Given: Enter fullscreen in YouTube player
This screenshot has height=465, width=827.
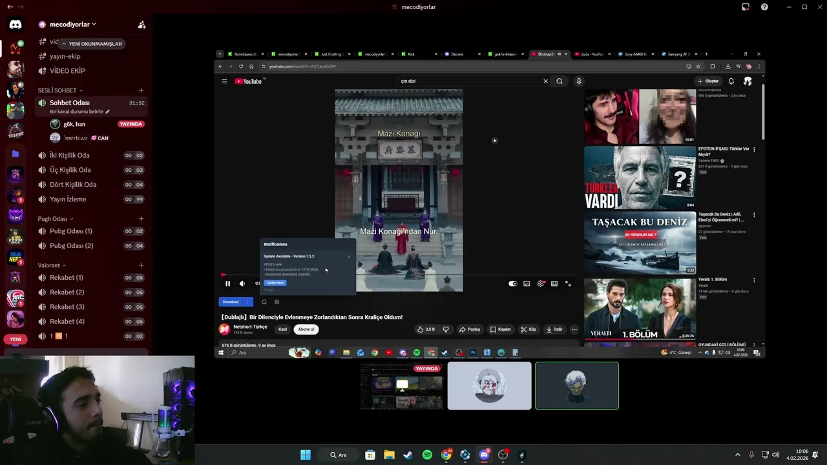Looking at the screenshot, I should point(568,284).
